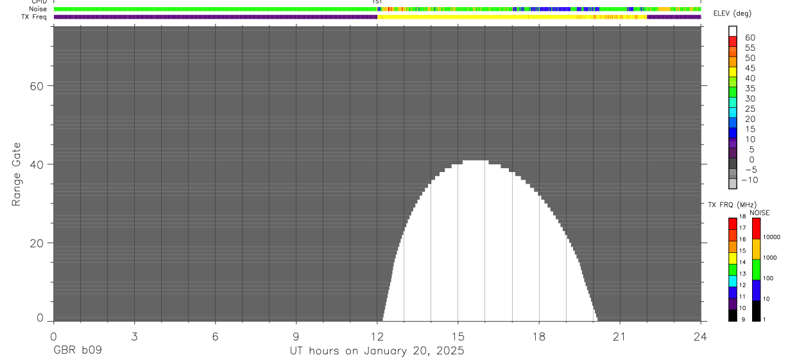
Task: Click the yellow swatch in the ELEV color scale
Action: [733, 72]
